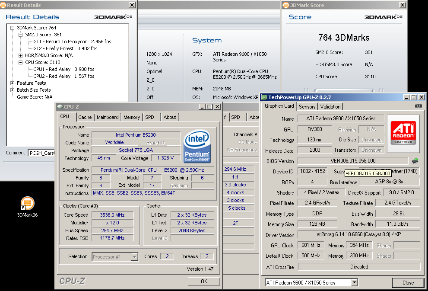Minimize the GPU-Z window
The width and height of the screenshot is (428, 291).
pos(407,97)
